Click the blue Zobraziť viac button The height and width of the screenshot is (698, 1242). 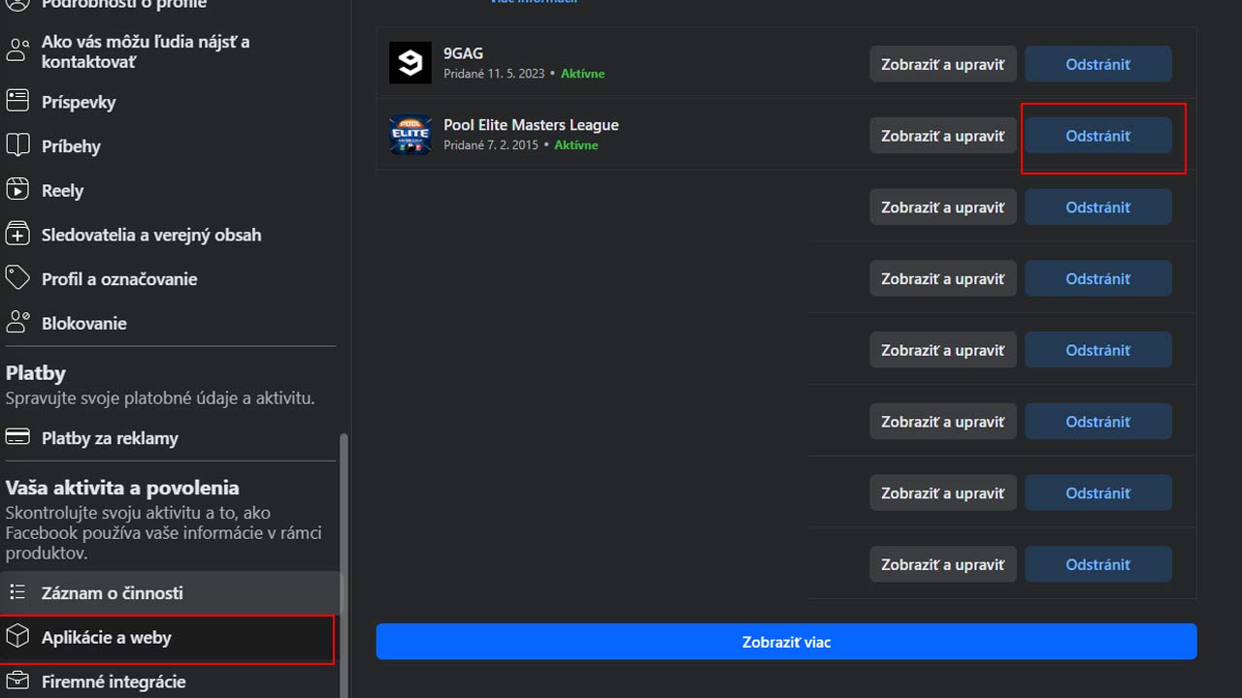pyautogui.click(x=786, y=642)
